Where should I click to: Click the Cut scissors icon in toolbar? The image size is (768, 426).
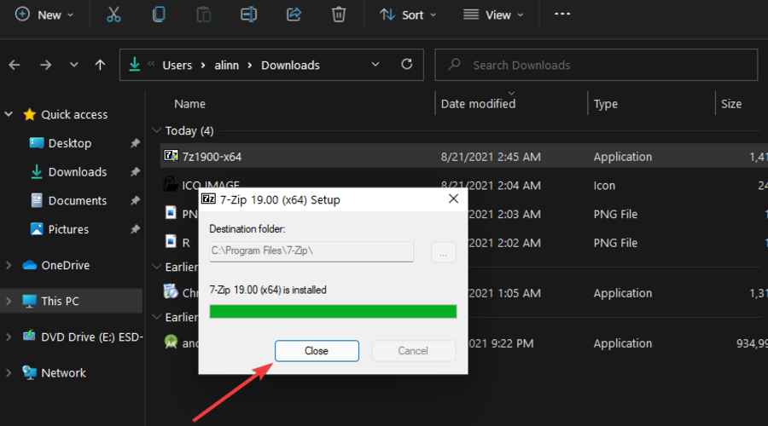[113, 14]
